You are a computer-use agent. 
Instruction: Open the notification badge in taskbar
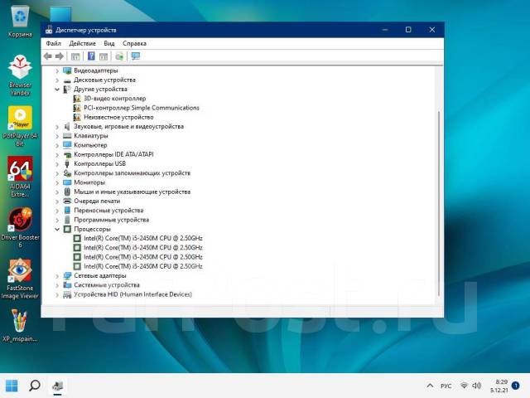coord(515,386)
